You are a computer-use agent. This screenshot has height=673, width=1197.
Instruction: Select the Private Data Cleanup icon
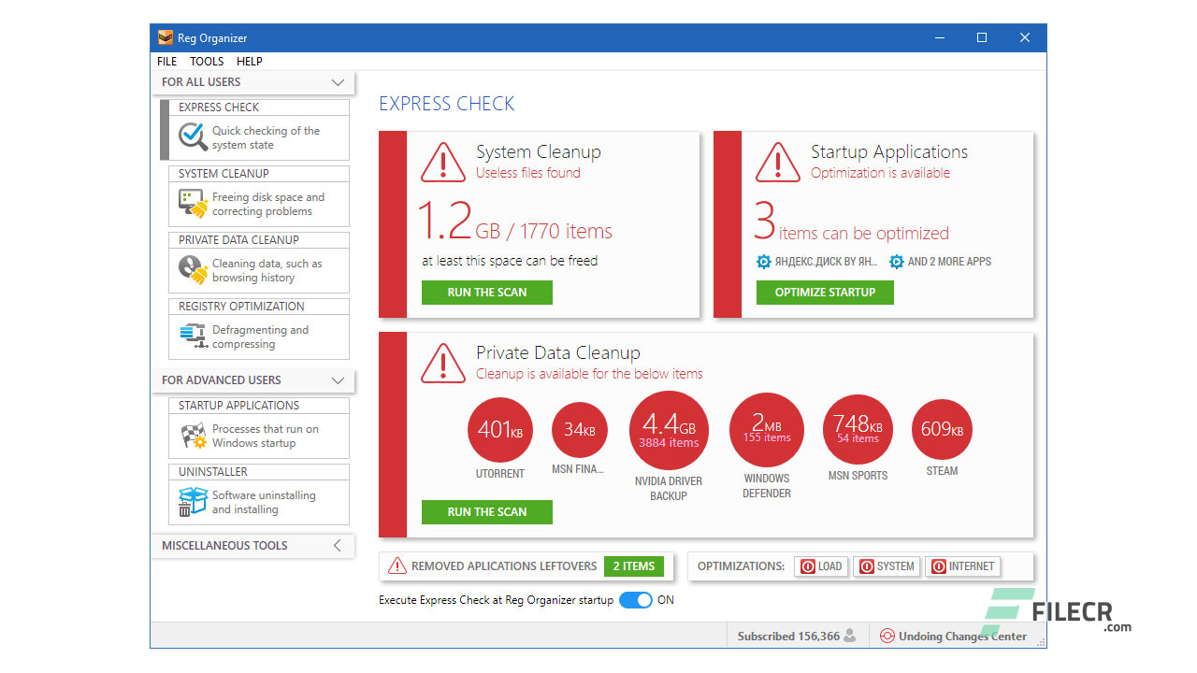[193, 270]
